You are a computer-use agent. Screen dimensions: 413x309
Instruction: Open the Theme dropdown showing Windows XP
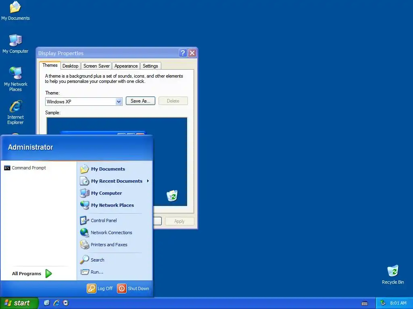[x=84, y=102]
